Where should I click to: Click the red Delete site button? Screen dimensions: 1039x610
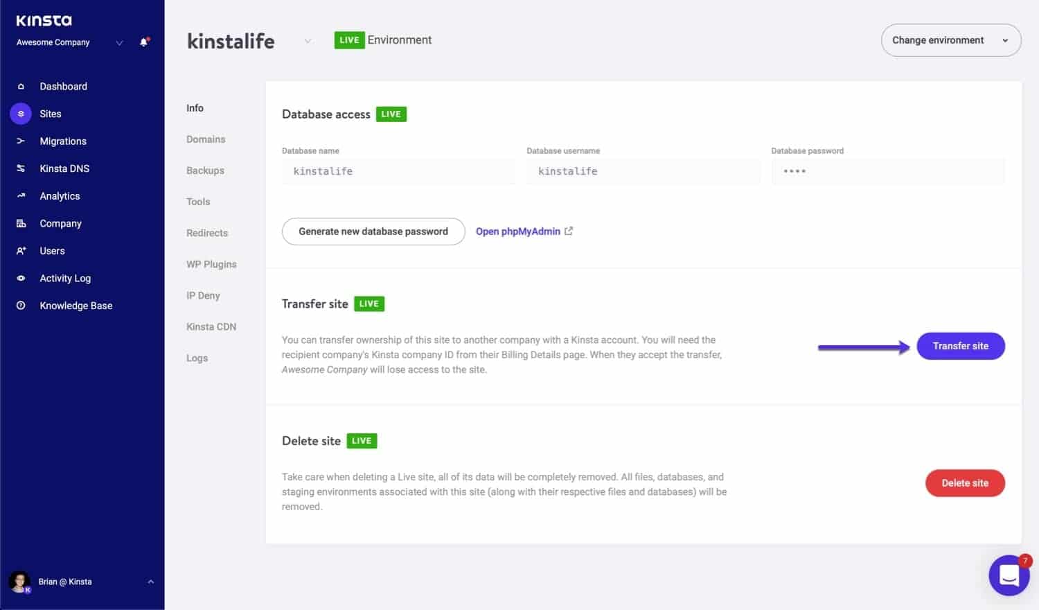click(965, 483)
